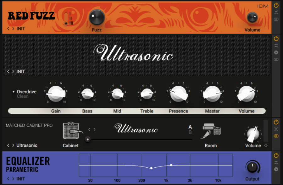Click the cabinet mic position slider handle
283x185 pixels.
point(88,139)
